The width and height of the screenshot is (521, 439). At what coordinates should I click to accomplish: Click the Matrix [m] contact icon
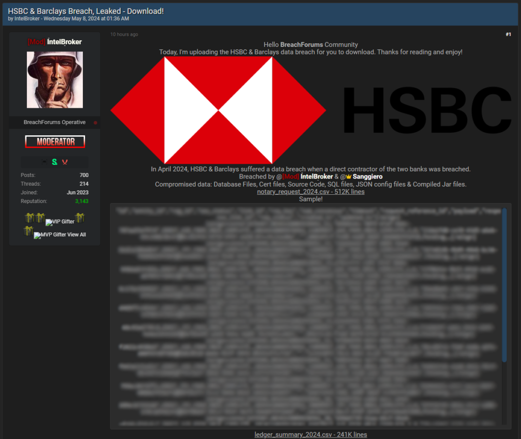44,162
